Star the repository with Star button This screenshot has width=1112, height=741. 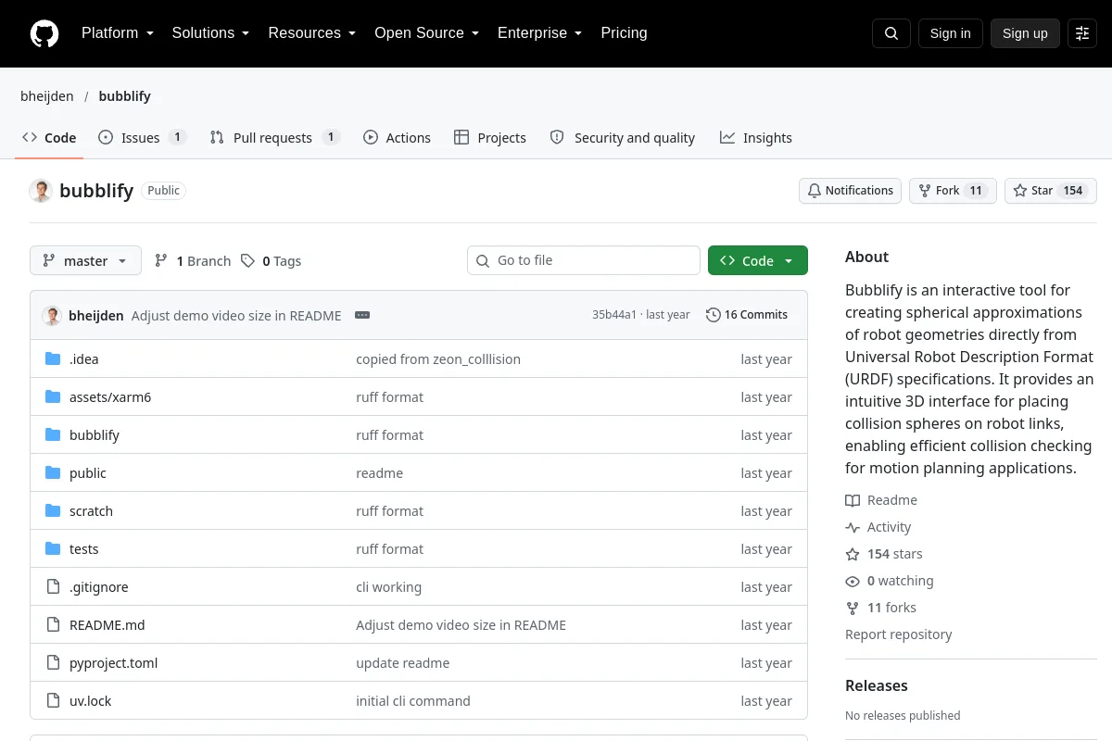tap(1051, 191)
